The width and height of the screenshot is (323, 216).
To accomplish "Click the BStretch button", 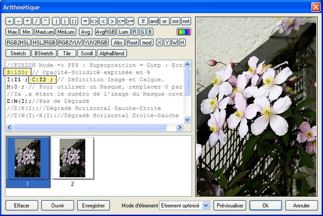I will [44, 53].
